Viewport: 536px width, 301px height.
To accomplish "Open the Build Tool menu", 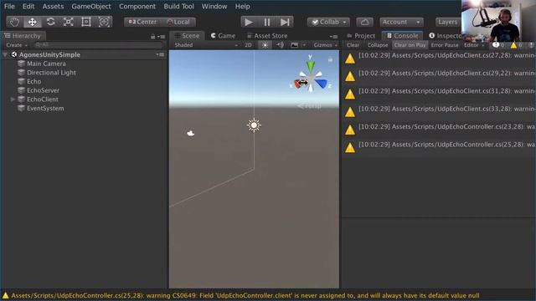I will click(178, 6).
